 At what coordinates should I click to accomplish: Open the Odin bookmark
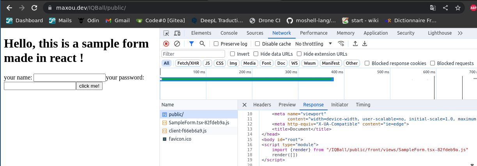coord(88,21)
